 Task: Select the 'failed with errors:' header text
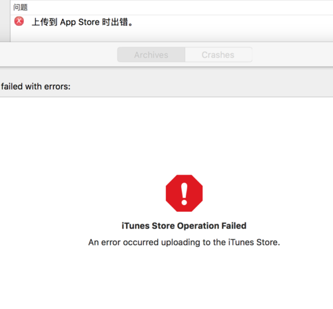(35, 87)
